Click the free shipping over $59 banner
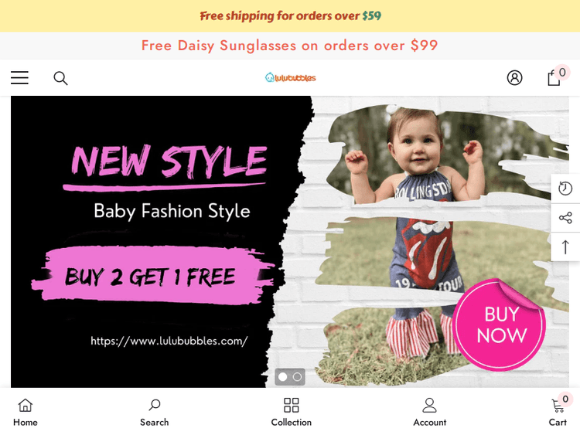The height and width of the screenshot is (435, 580). click(x=290, y=16)
